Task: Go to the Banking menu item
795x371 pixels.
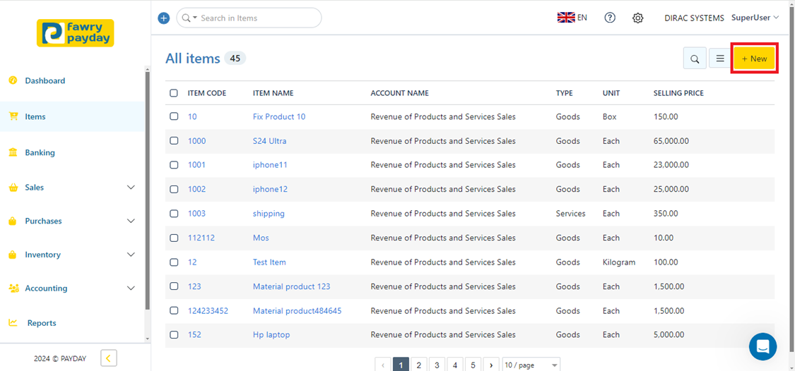Action: 40,152
